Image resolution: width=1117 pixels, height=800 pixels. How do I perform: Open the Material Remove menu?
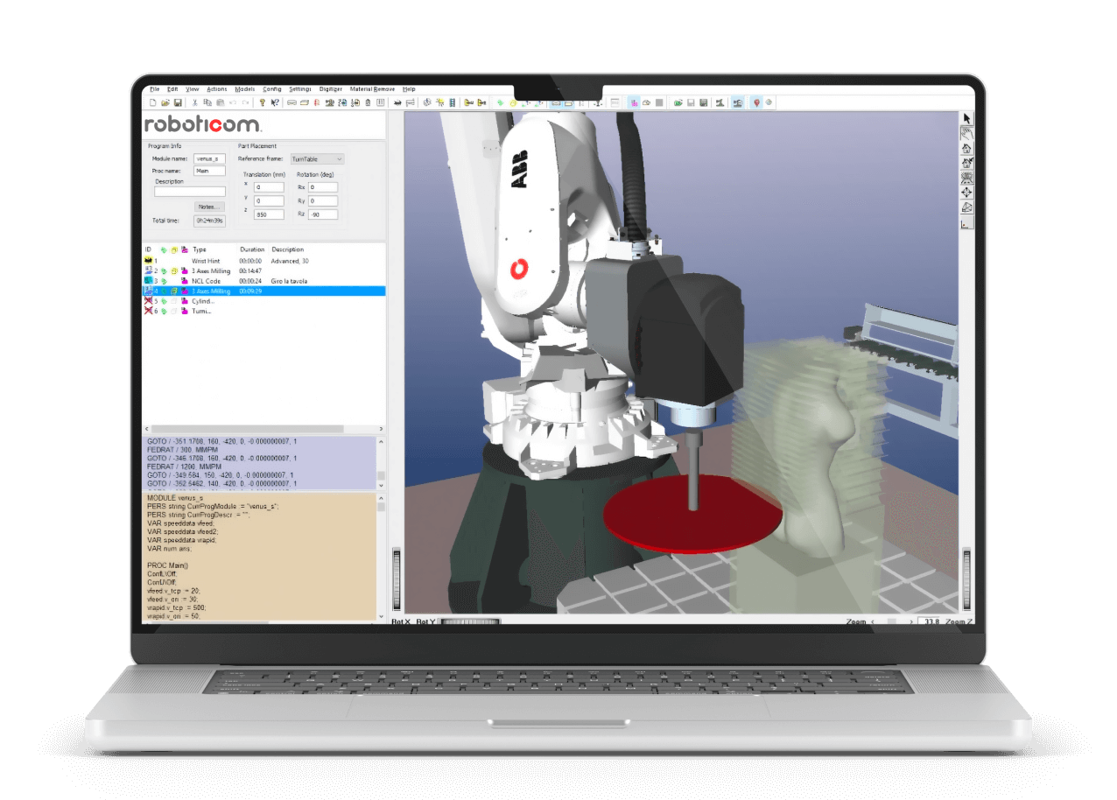[372, 89]
